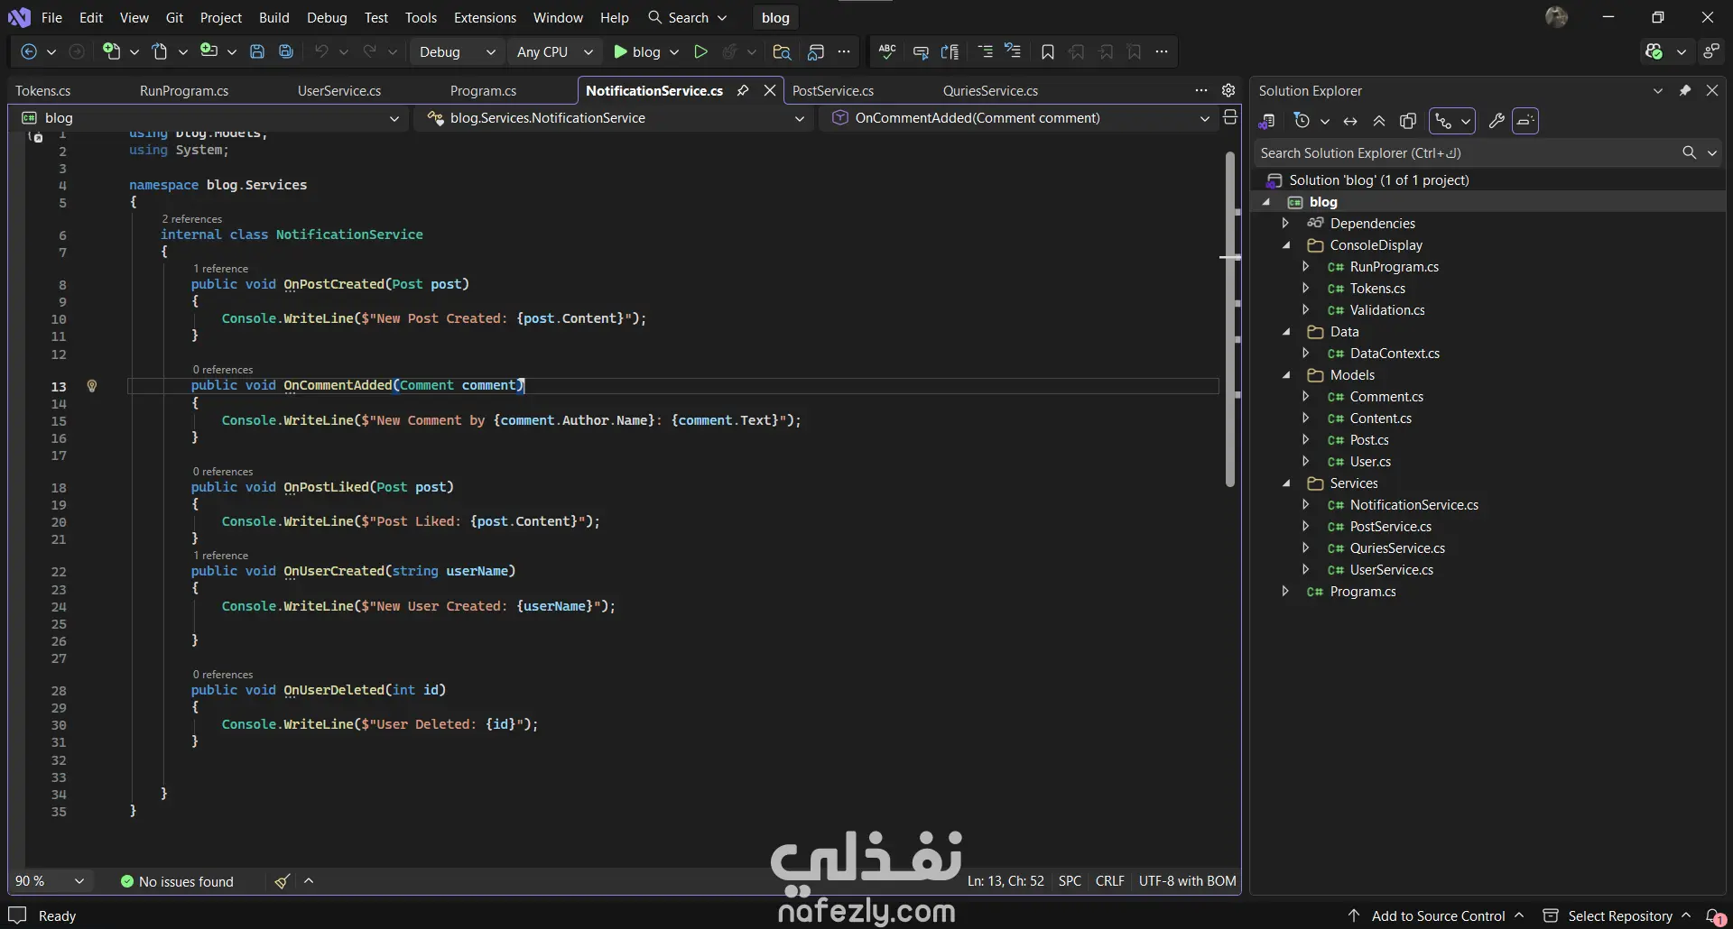Expand the Dependencies node
The width and height of the screenshot is (1733, 929).
[1285, 224]
